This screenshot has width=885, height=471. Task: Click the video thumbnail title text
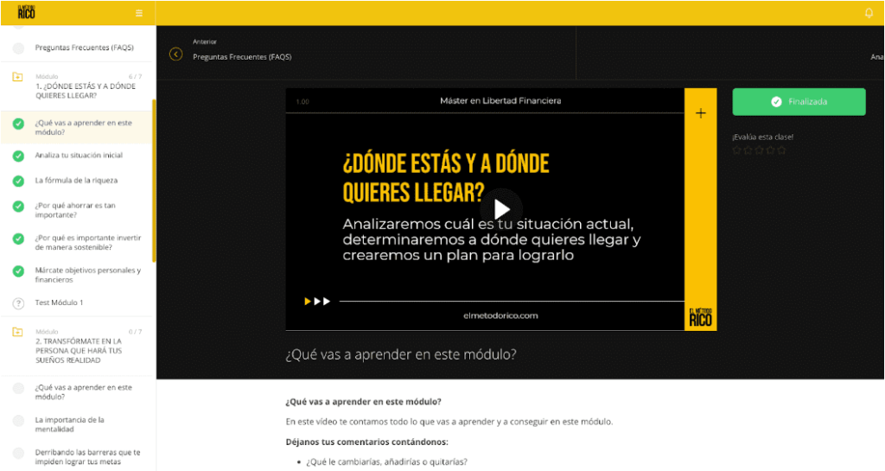(x=446, y=178)
